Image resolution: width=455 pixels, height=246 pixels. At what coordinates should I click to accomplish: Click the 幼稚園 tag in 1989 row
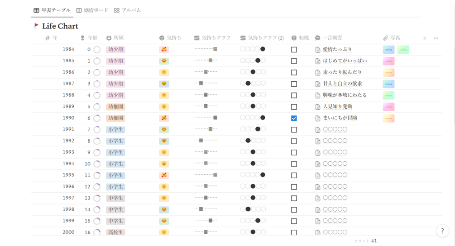pos(115,107)
